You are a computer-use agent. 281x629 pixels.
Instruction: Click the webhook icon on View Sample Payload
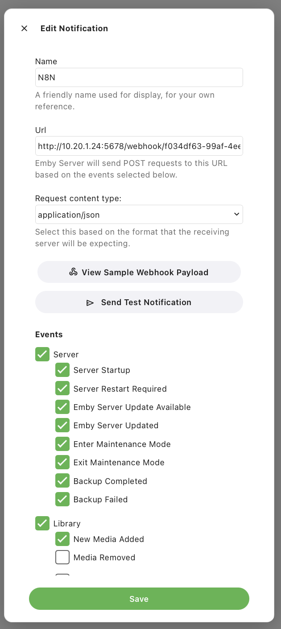coord(74,272)
